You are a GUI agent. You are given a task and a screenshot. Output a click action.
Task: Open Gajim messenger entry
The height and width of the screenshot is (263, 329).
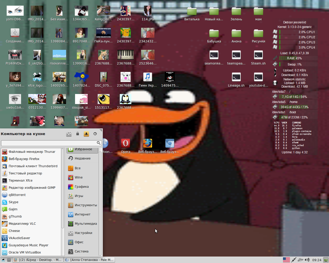coord(31,209)
